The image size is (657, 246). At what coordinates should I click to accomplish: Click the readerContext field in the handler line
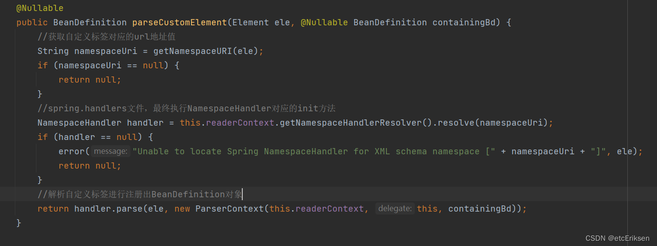[x=240, y=123]
